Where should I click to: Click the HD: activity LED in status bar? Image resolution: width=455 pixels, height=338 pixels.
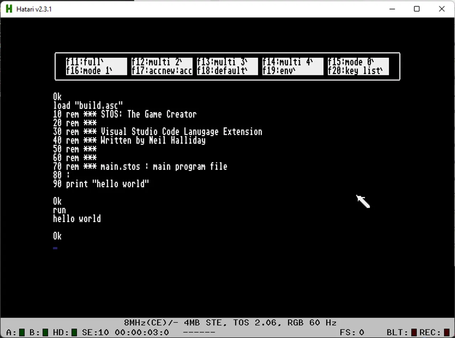coord(74,332)
